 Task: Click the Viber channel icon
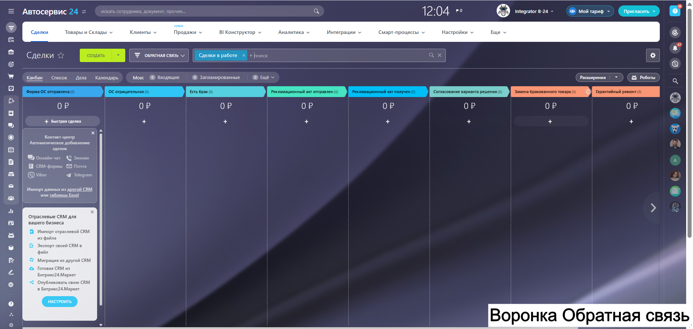[31, 175]
